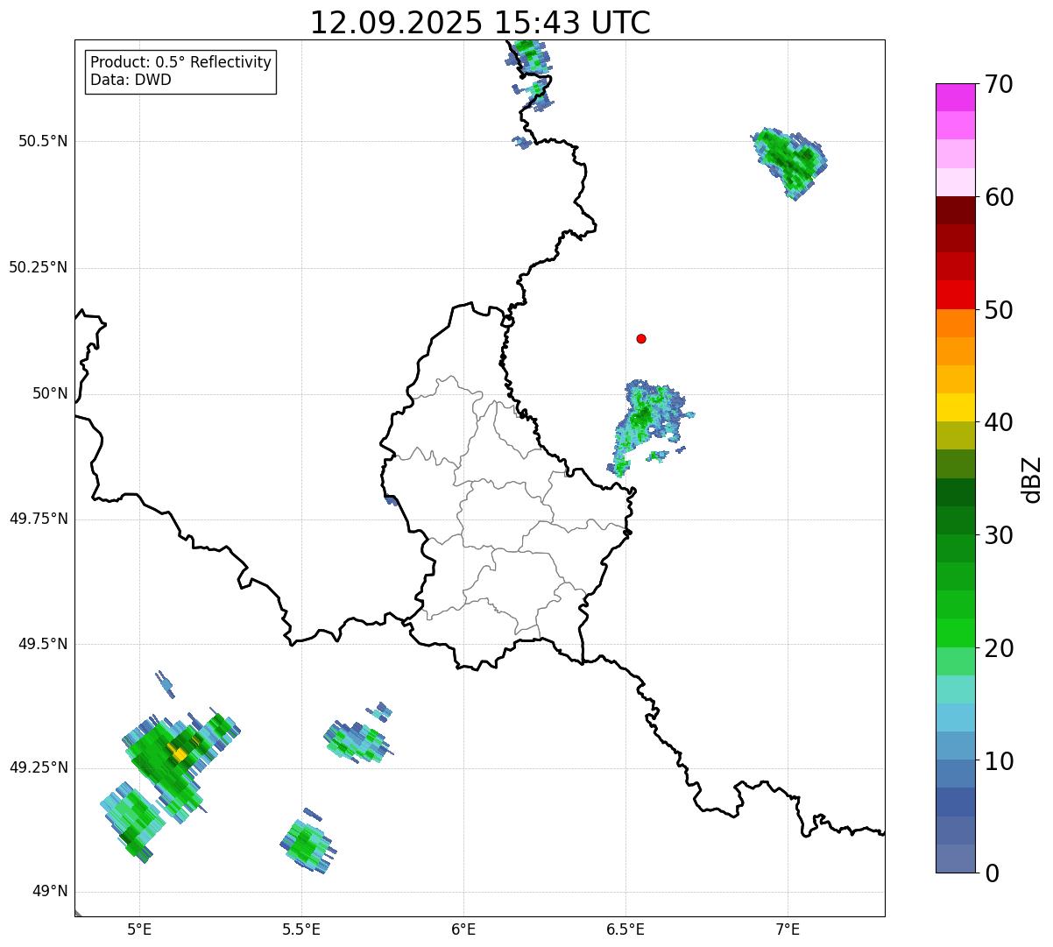Screen dimensions: 1053x947
Task: Click the yellow colorbar segment above 40
Action: click(x=956, y=407)
